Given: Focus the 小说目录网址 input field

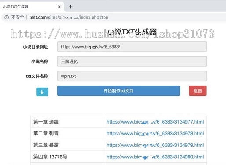Looking at the screenshot, I should tap(132, 47).
